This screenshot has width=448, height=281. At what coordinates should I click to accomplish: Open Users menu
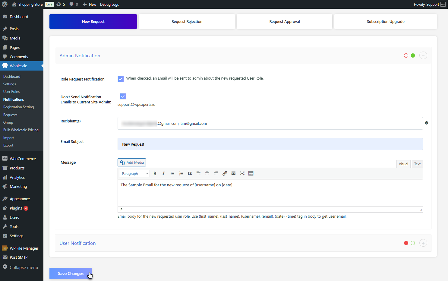[22, 217]
